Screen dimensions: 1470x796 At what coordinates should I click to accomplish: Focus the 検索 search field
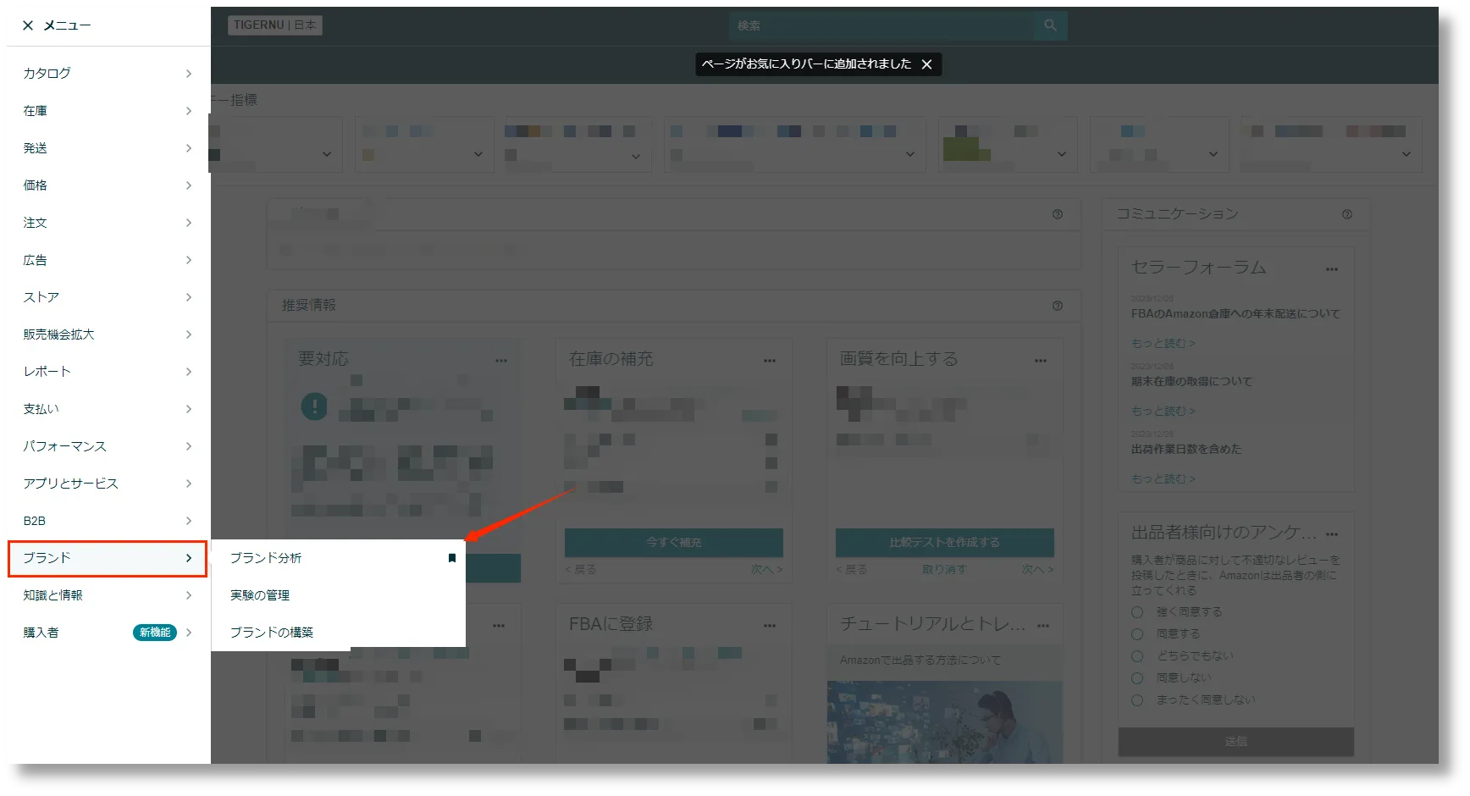pyautogui.click(x=881, y=25)
